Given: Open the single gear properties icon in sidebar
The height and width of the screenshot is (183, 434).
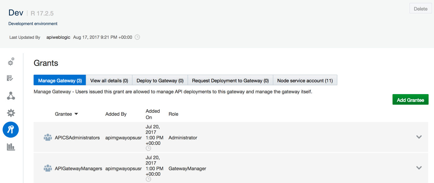Looking at the screenshot, I should point(11,113).
